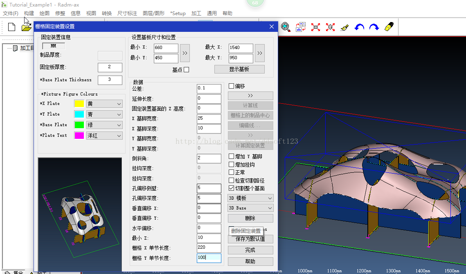466x274 pixels.
Task: Open the 修整 menu
Action: point(60,13)
